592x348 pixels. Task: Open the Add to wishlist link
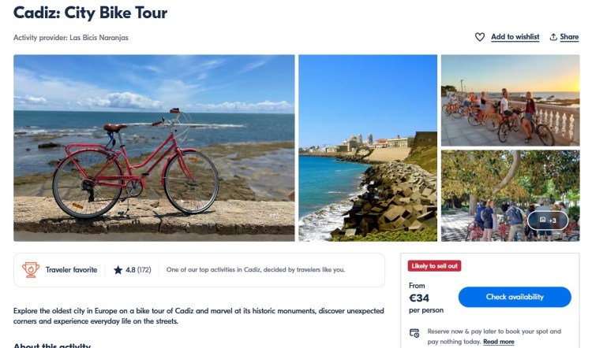[x=515, y=37]
